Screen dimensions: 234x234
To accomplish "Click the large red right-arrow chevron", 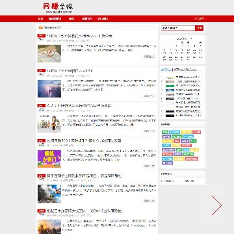I will point(216,205).
